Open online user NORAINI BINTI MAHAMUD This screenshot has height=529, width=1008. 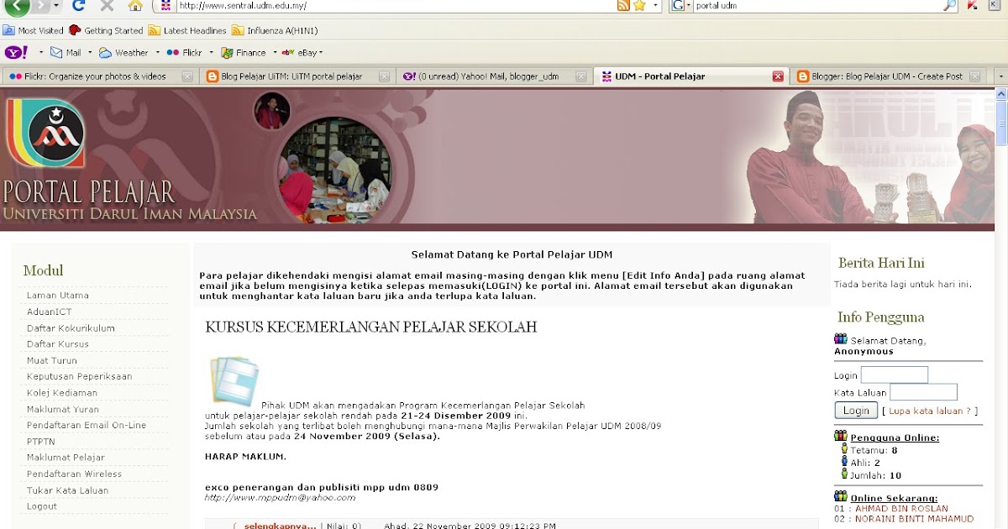coord(914,519)
